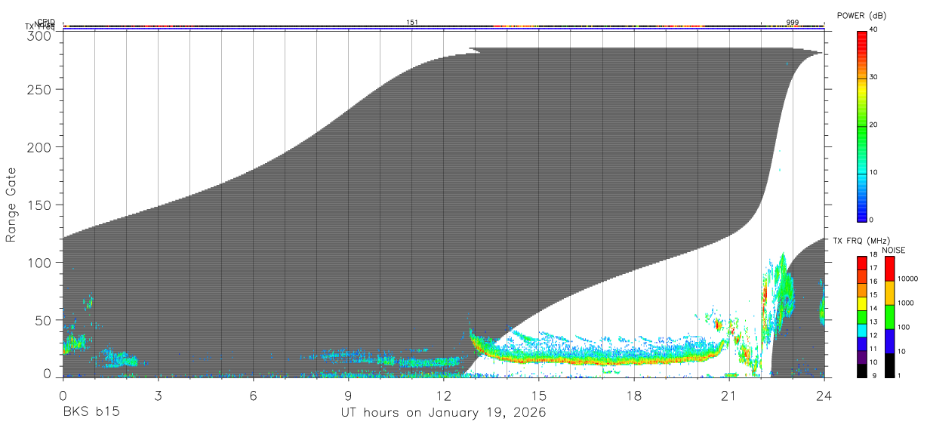Click the 24 tick on the UT hours axis

click(x=824, y=395)
